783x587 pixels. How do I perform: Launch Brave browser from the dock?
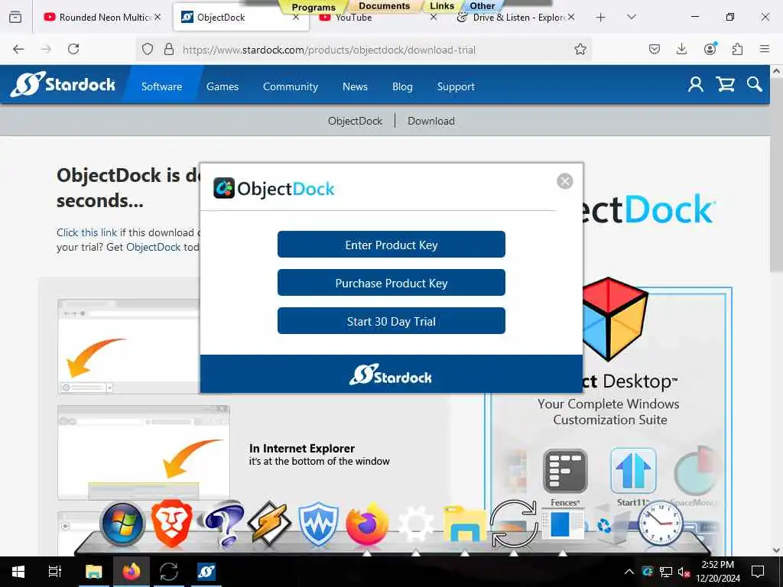(171, 523)
